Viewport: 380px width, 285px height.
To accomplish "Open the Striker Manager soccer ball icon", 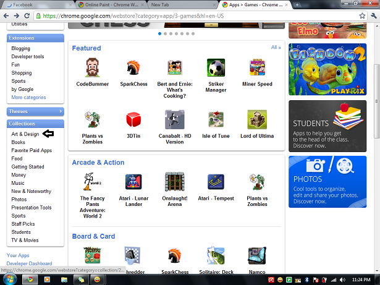I will click(216, 67).
